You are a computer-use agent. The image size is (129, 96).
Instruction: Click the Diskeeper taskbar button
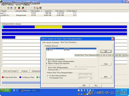(29, 90)
